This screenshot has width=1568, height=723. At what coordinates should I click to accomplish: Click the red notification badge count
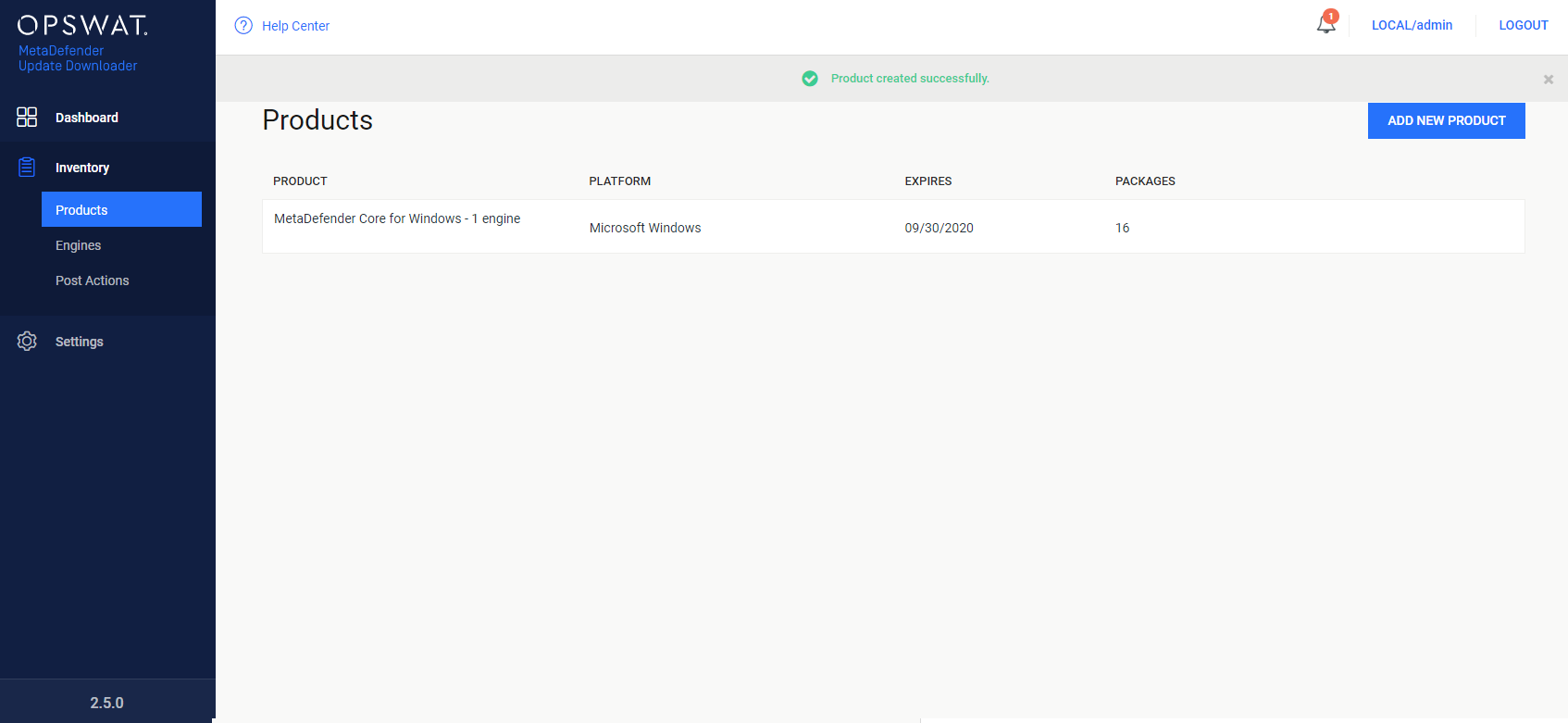[x=1331, y=17]
